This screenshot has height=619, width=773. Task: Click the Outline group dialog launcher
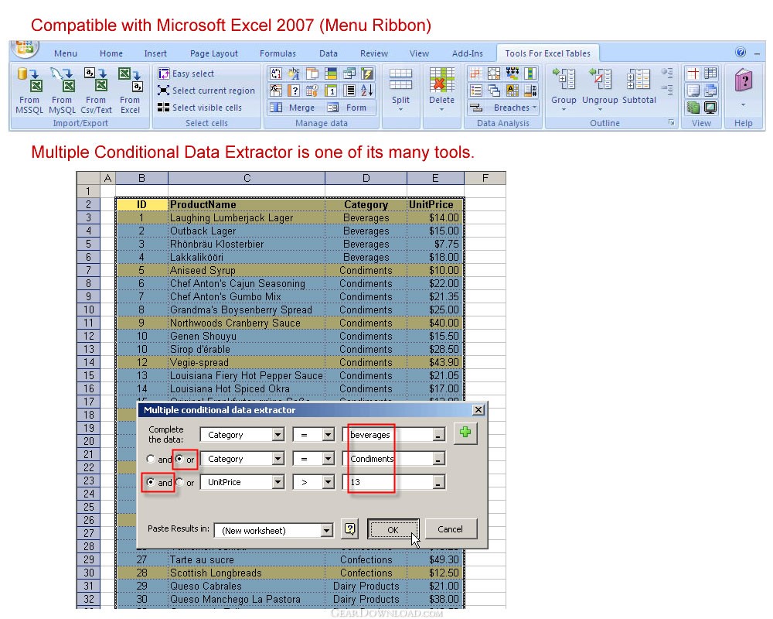point(672,123)
